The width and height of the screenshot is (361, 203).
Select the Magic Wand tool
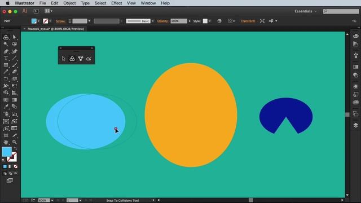tap(6, 44)
